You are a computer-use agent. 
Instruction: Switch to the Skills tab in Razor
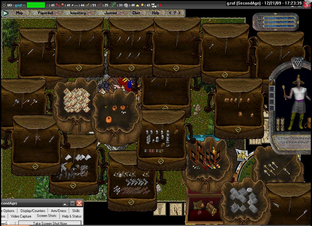[76, 211]
